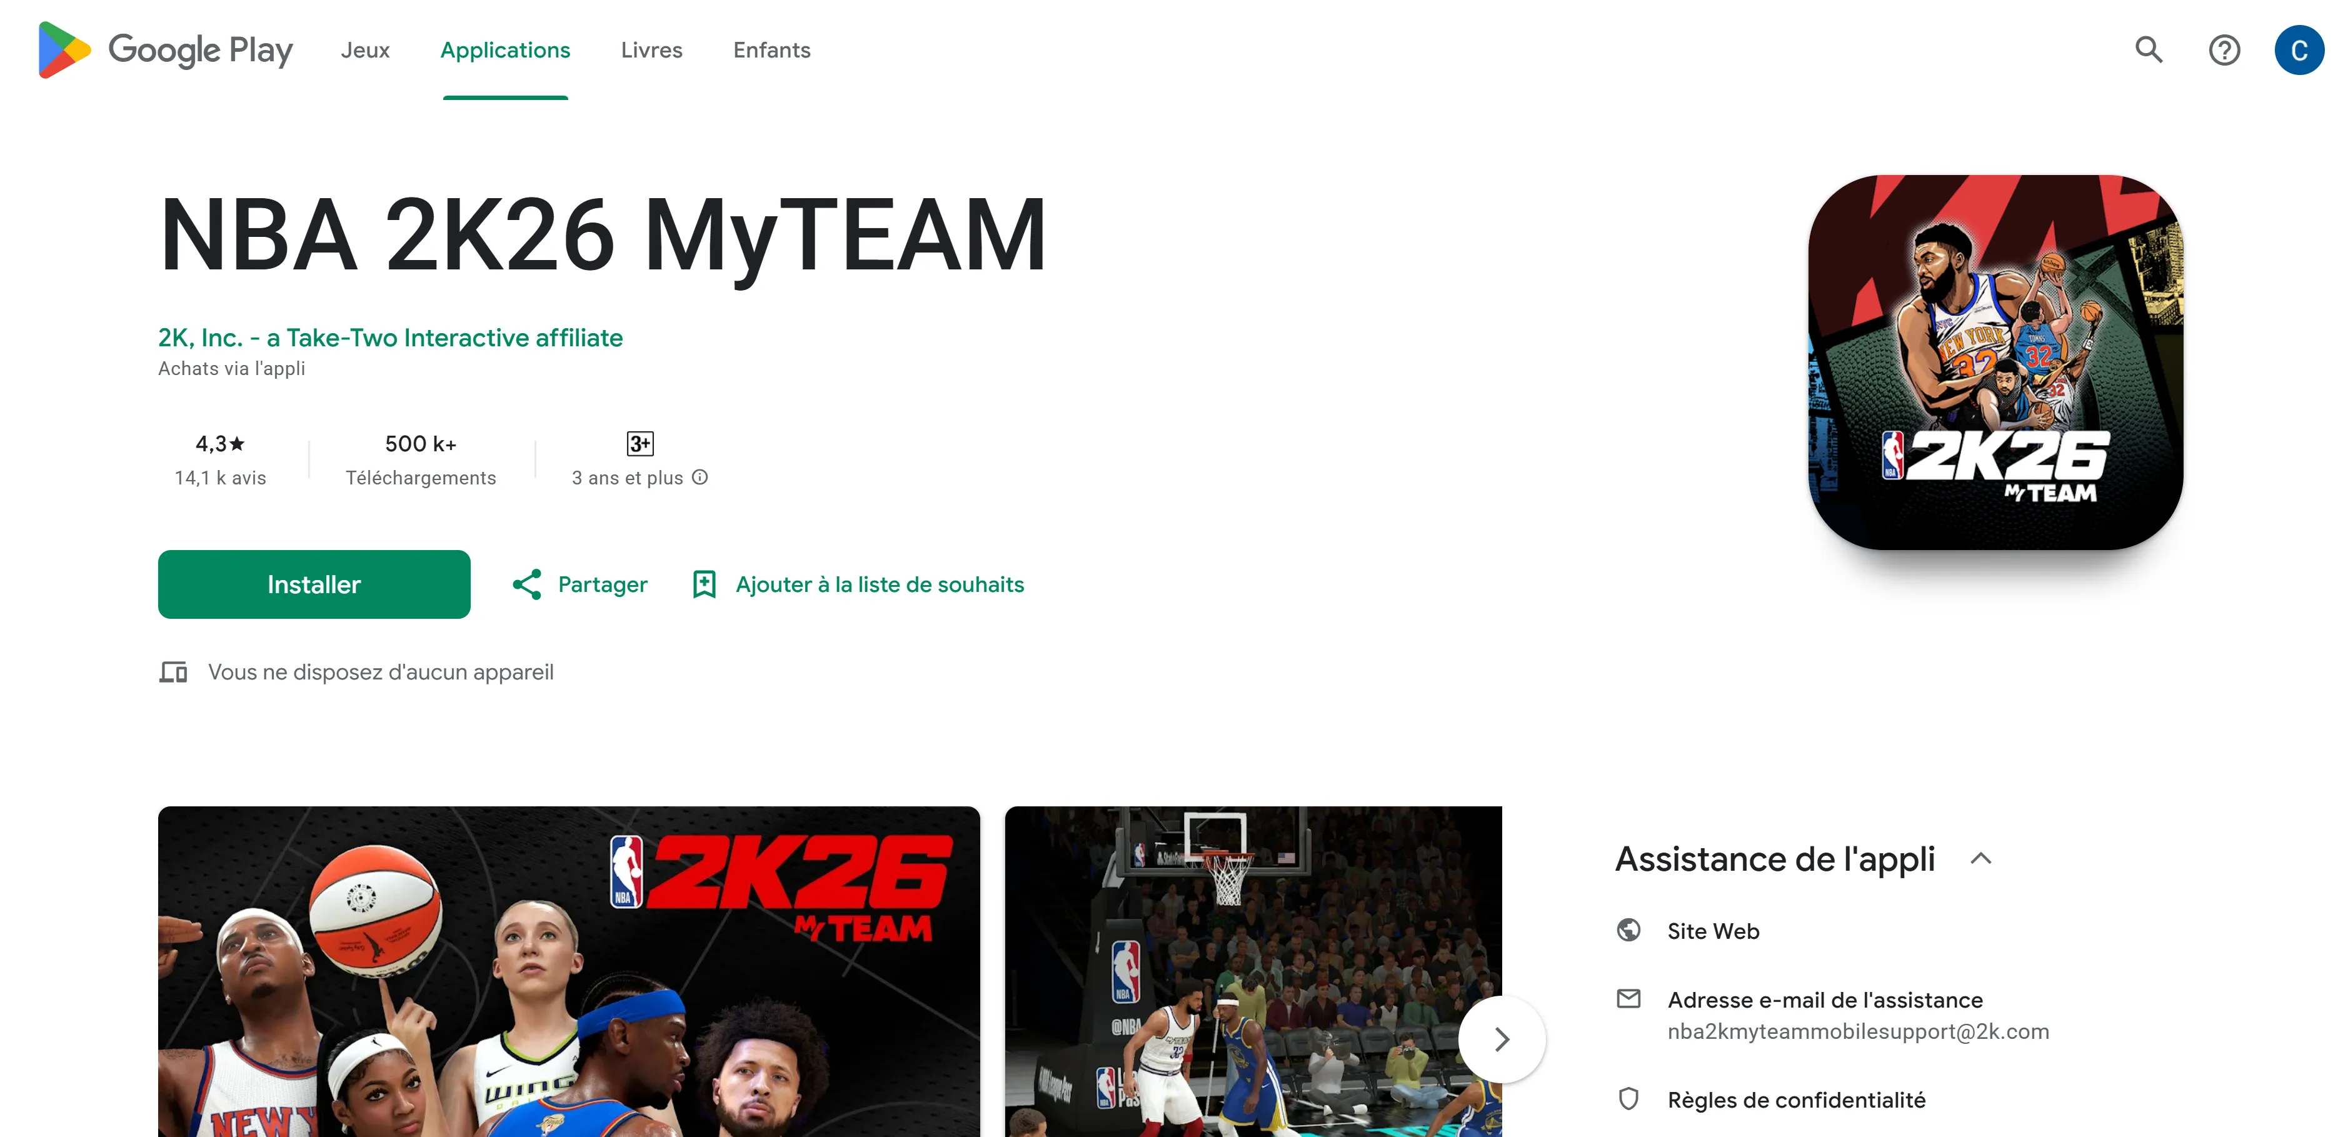Click the envelope icon for support email

click(x=1628, y=998)
